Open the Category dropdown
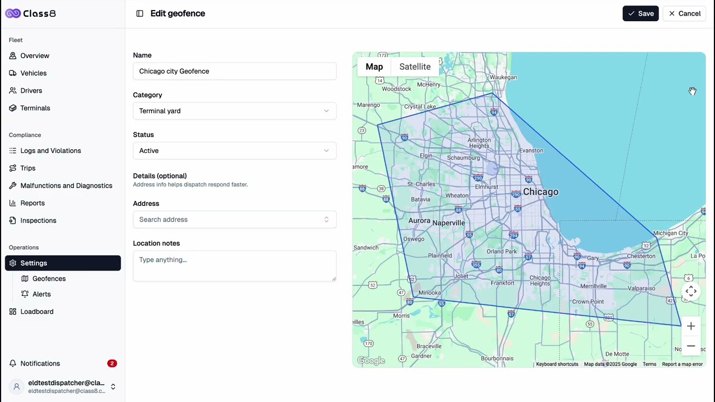The height and width of the screenshot is (402, 715). [235, 111]
